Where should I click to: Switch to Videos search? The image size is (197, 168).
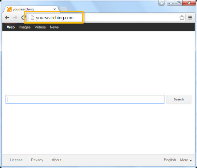40,27
